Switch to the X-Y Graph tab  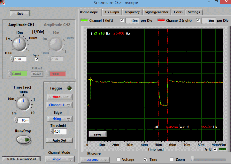coord(112,12)
